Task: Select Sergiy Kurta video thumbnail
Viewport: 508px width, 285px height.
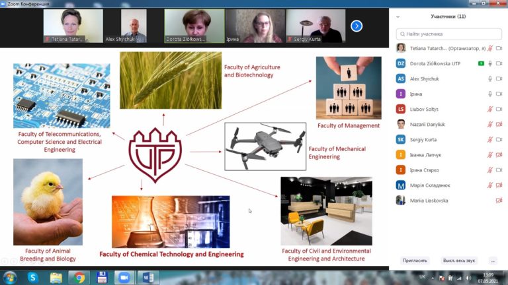Action: click(x=316, y=26)
